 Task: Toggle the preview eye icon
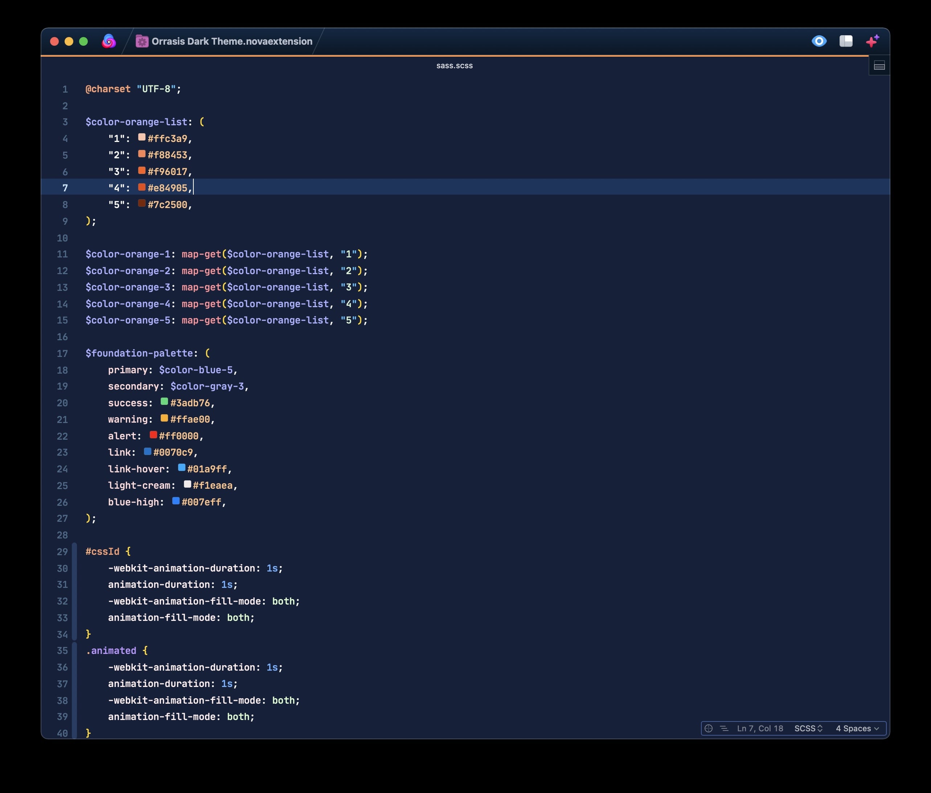coord(819,41)
